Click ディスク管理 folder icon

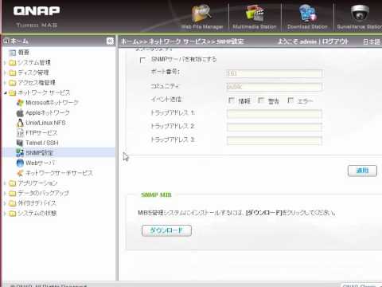(x=13, y=73)
